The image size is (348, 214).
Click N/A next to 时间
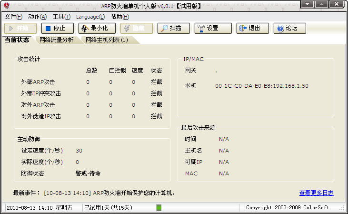click(224, 139)
